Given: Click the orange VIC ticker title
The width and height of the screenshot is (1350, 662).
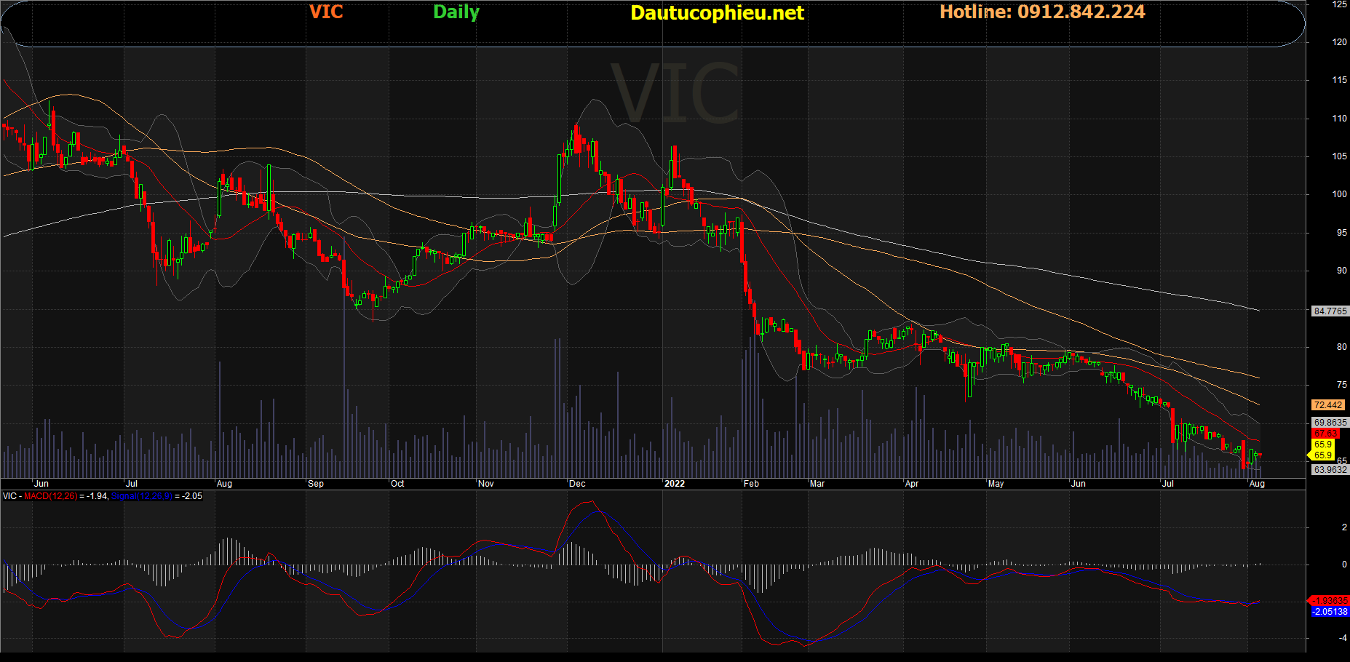Looking at the screenshot, I should (326, 12).
